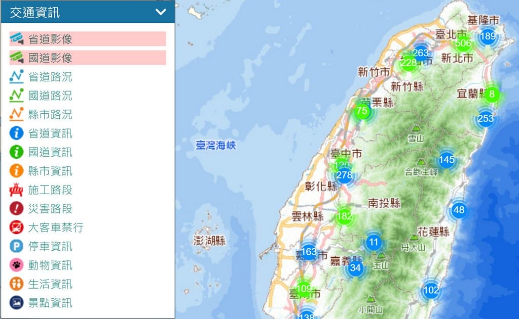
Task: Open the green 182 cluster marker
Action: coord(344,216)
